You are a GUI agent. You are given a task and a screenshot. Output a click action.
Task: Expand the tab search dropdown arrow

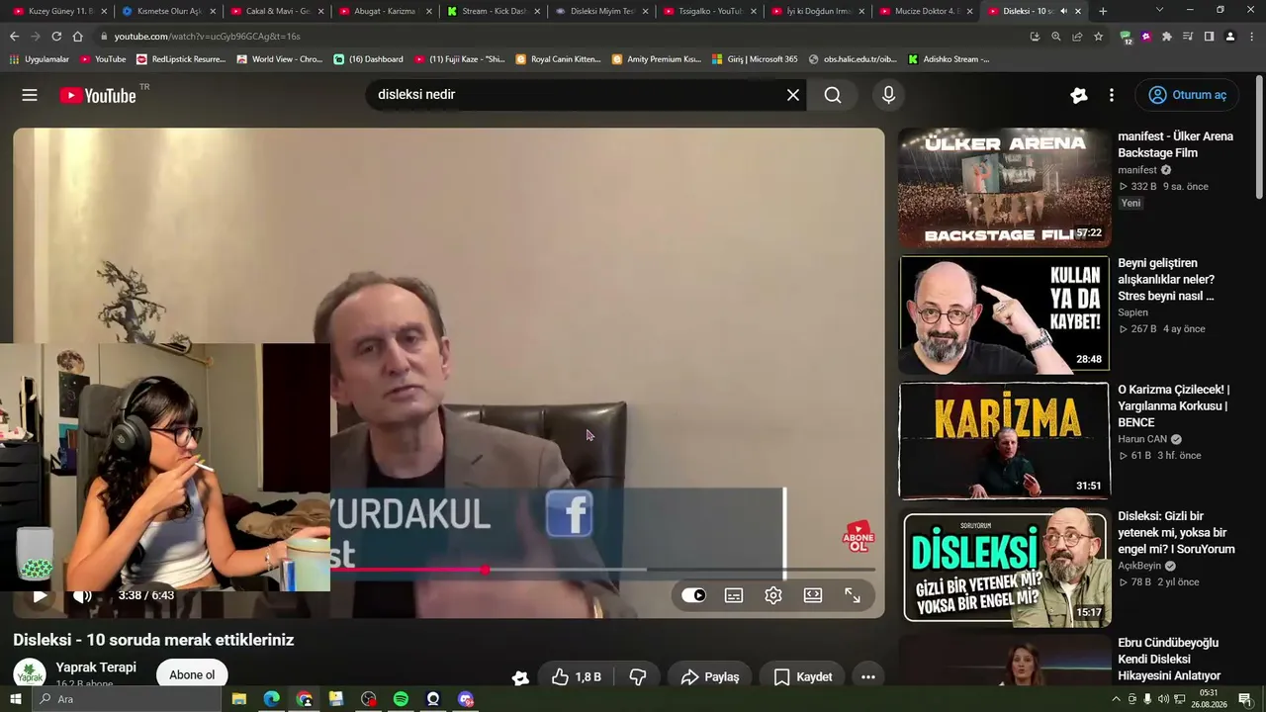point(1160,10)
